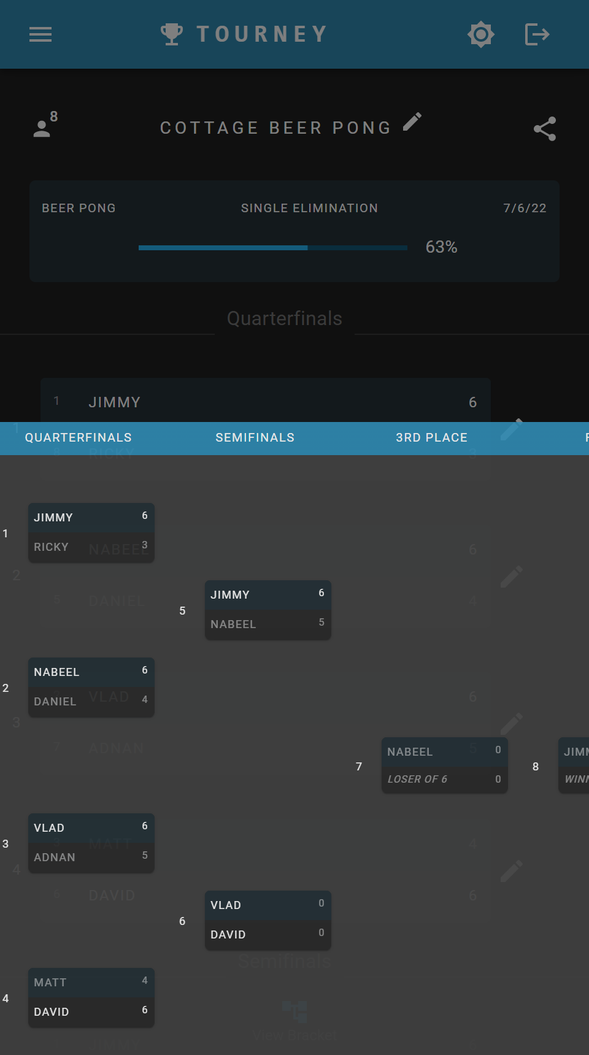
Task: Select the 3rd Place column header
Action: 431,438
